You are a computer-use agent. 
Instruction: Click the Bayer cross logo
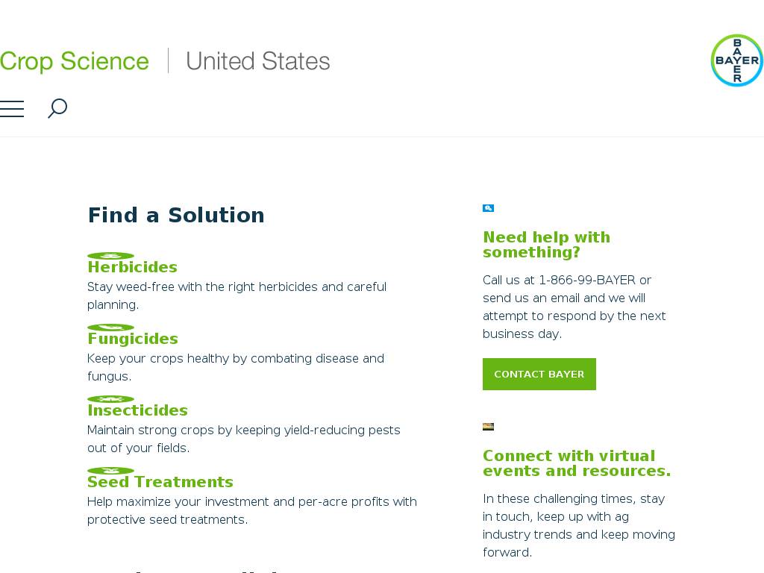coord(736,60)
